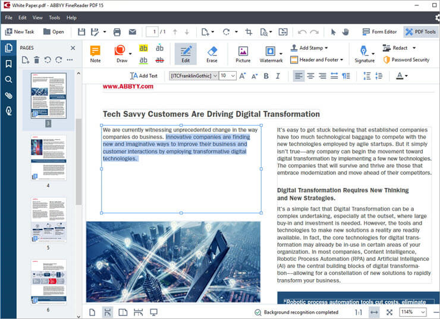Screen dimensions: 440x319
Task: Toggle Italic text formatting
Action: click(x=278, y=76)
